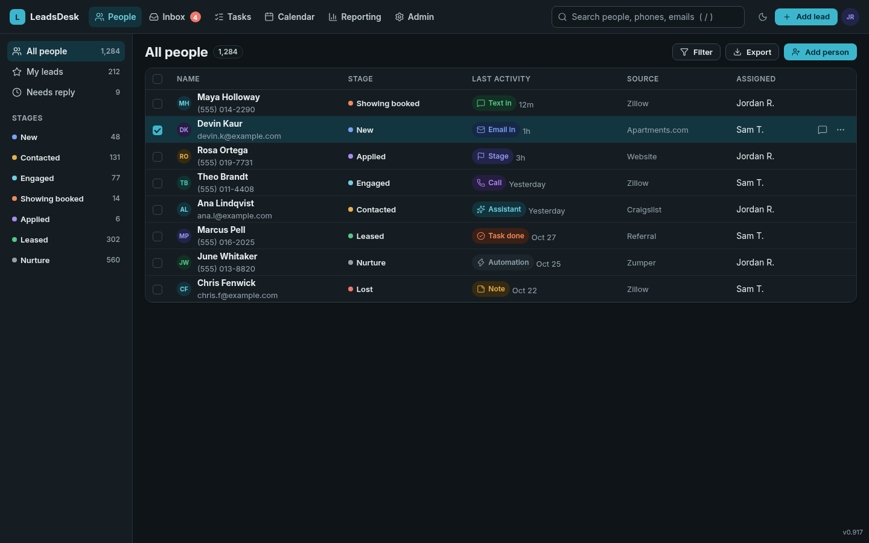The height and width of the screenshot is (543, 869).
Task: Show My leads in sidebar
Action: 66,72
